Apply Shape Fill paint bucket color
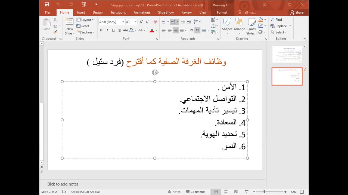The image size is (348, 195). tap(261, 19)
